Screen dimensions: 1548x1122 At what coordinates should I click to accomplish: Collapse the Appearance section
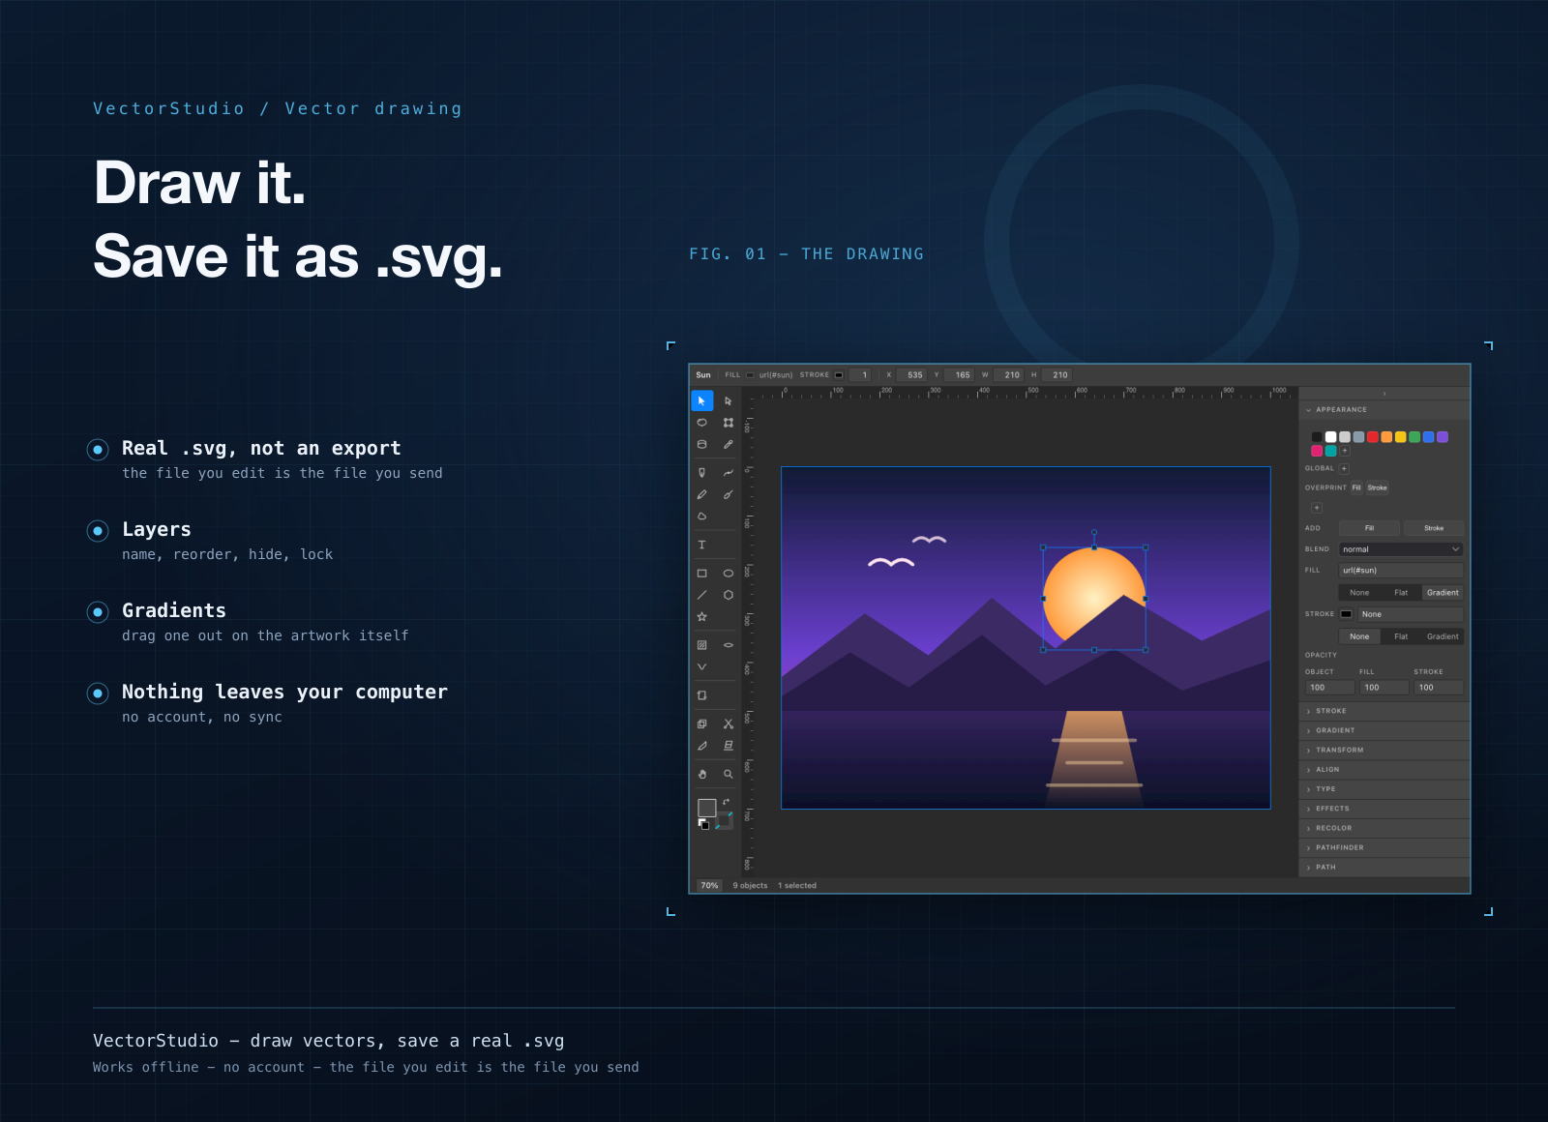(1384, 410)
